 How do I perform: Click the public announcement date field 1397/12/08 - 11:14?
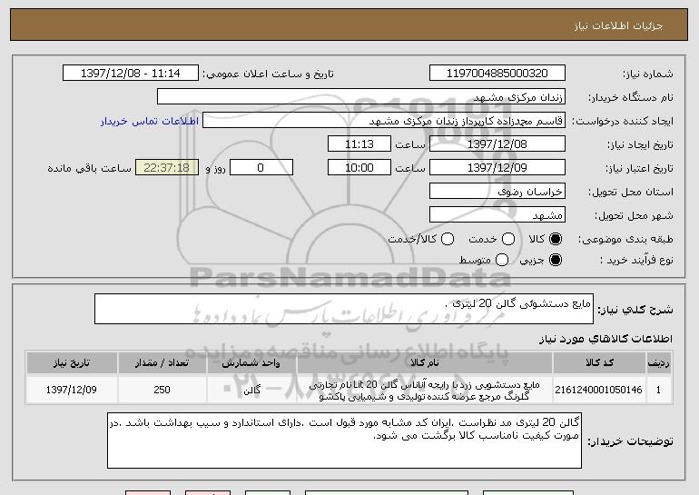point(131,74)
